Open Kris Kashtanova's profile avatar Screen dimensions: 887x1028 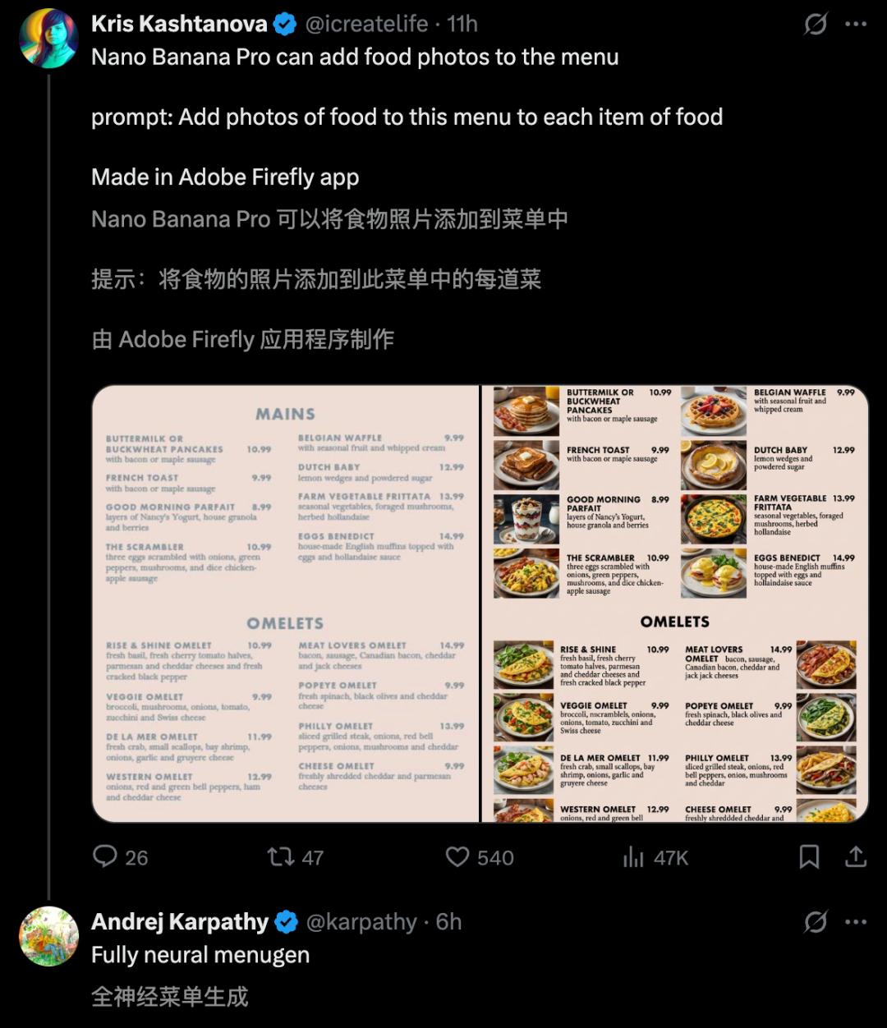[48, 38]
